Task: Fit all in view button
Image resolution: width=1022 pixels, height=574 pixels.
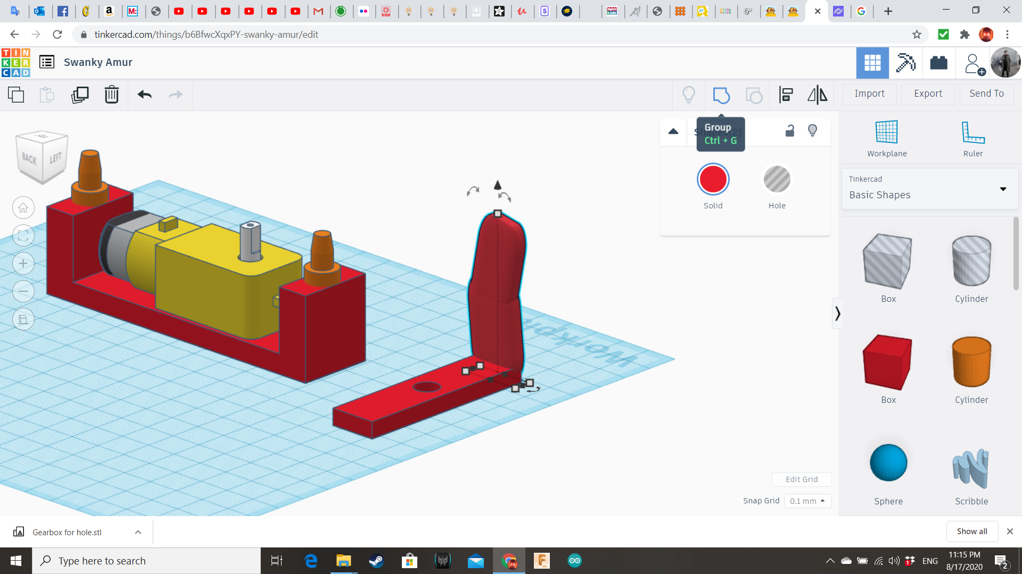Action: pos(23,235)
